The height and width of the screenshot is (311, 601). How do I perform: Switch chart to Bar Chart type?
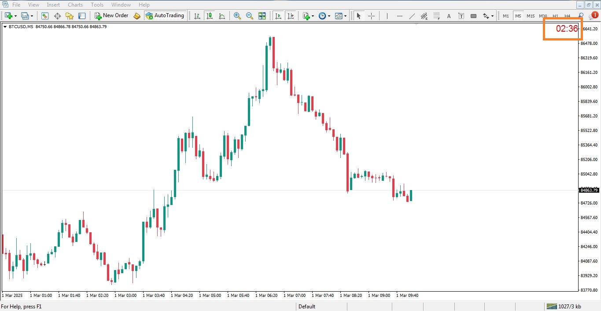tap(197, 16)
